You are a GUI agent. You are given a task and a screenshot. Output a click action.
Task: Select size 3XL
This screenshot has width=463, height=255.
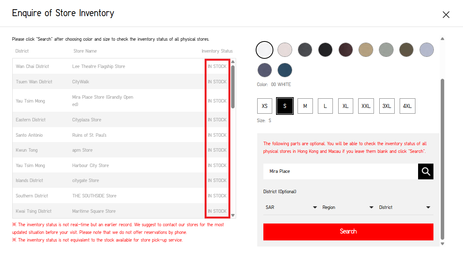(387, 106)
